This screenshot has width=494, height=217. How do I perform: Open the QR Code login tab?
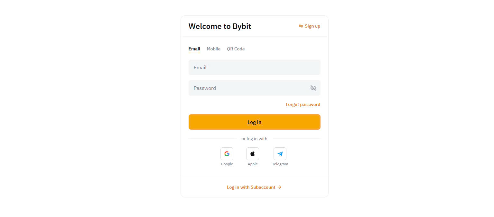click(x=236, y=49)
